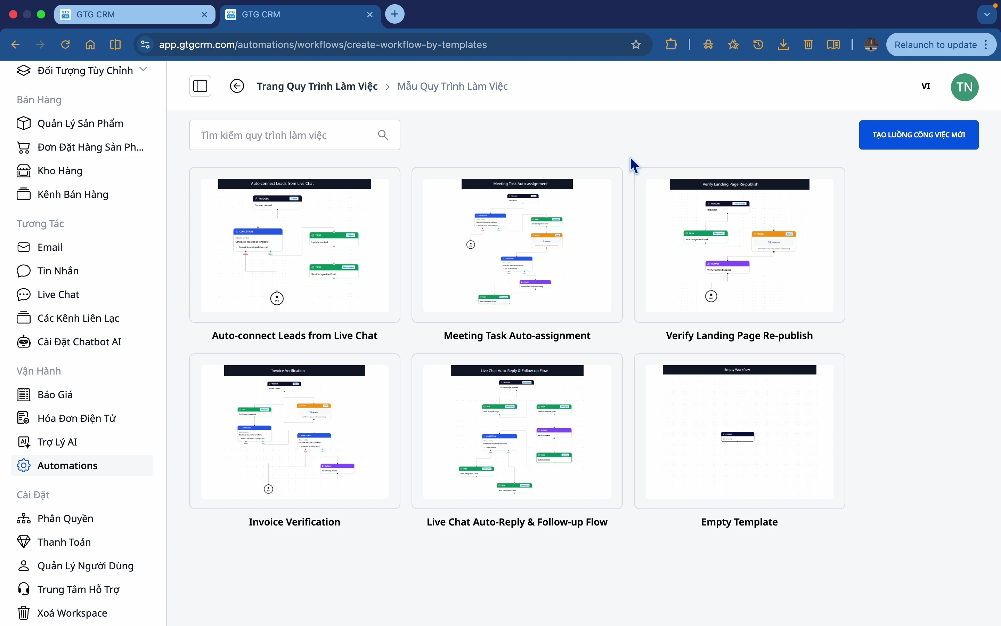Click the search magnifier icon
The width and height of the screenshot is (1001, 626).
(x=383, y=135)
